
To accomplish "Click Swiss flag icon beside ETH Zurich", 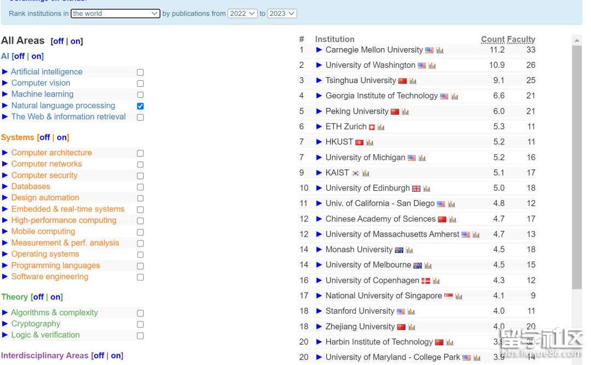I will tap(372, 127).
